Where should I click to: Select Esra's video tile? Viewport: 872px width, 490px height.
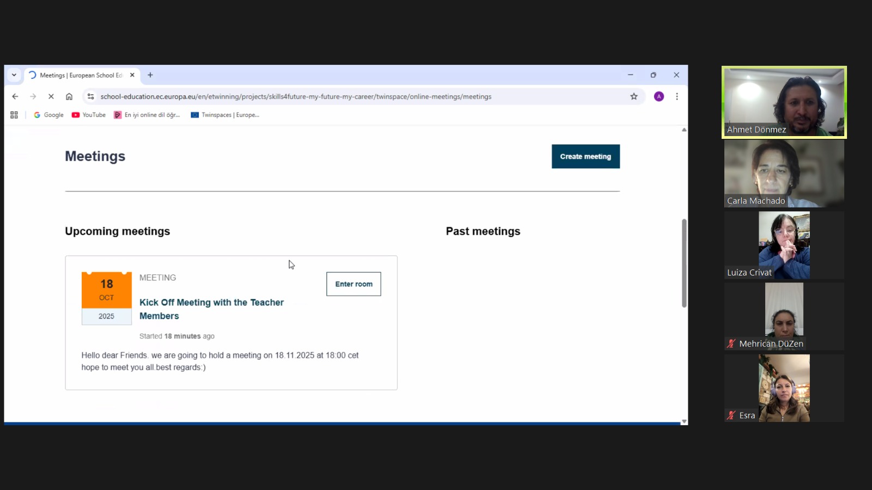pyautogui.click(x=784, y=388)
